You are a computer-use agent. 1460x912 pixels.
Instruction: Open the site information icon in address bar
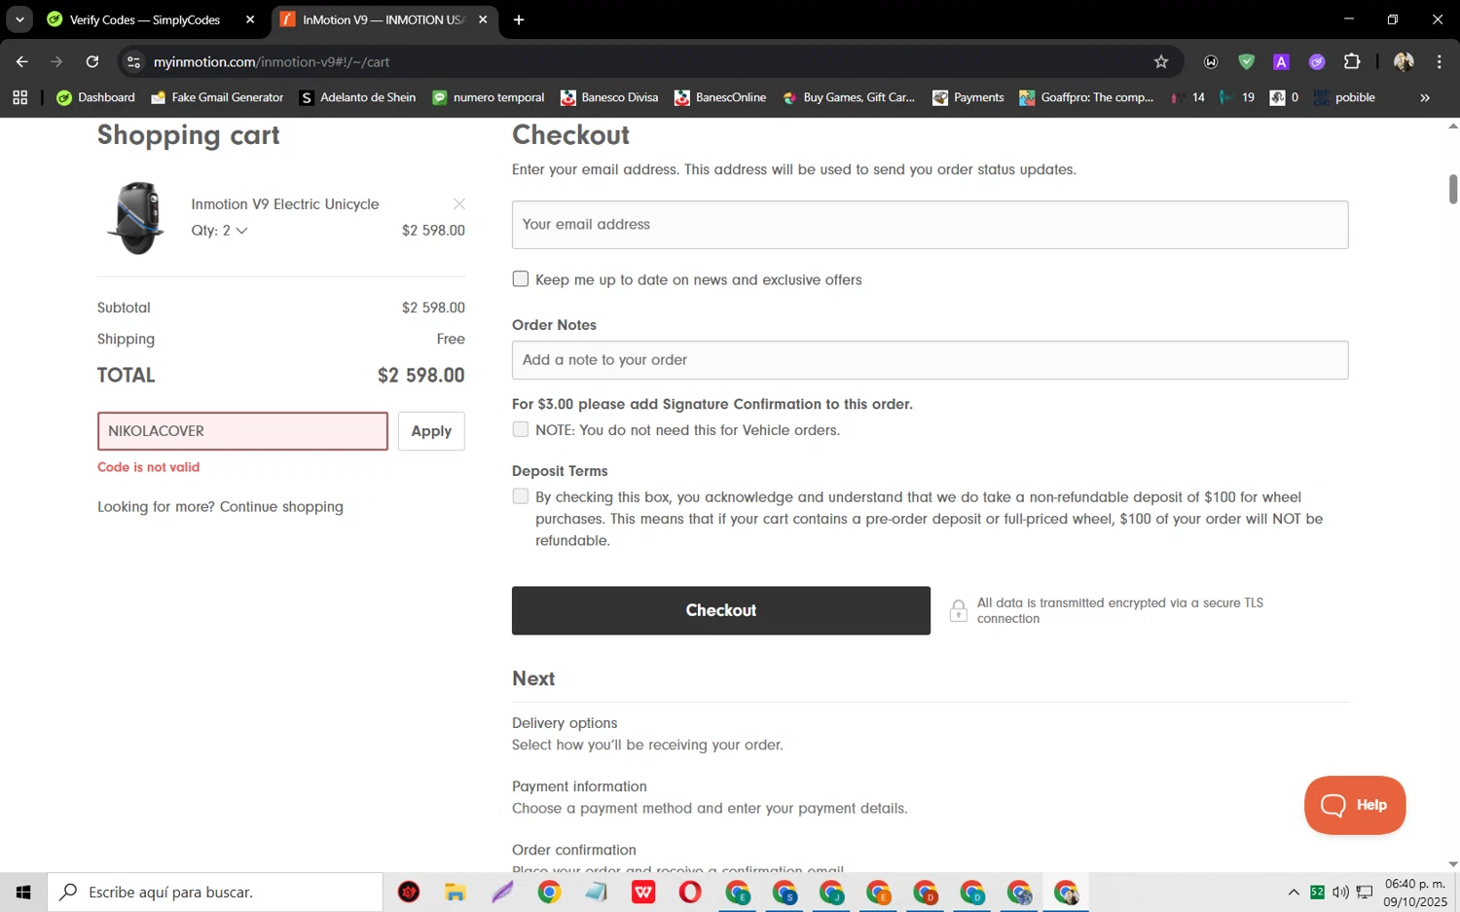tap(134, 61)
